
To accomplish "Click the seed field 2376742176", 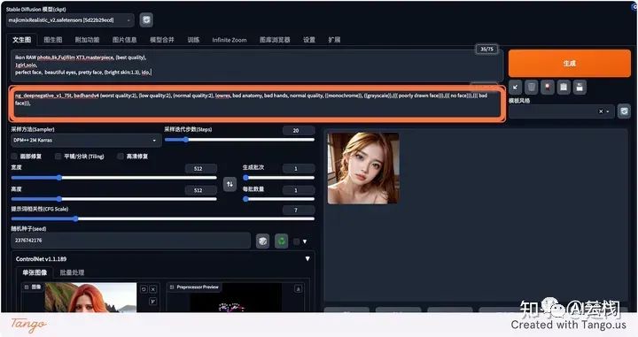I will click(130, 241).
